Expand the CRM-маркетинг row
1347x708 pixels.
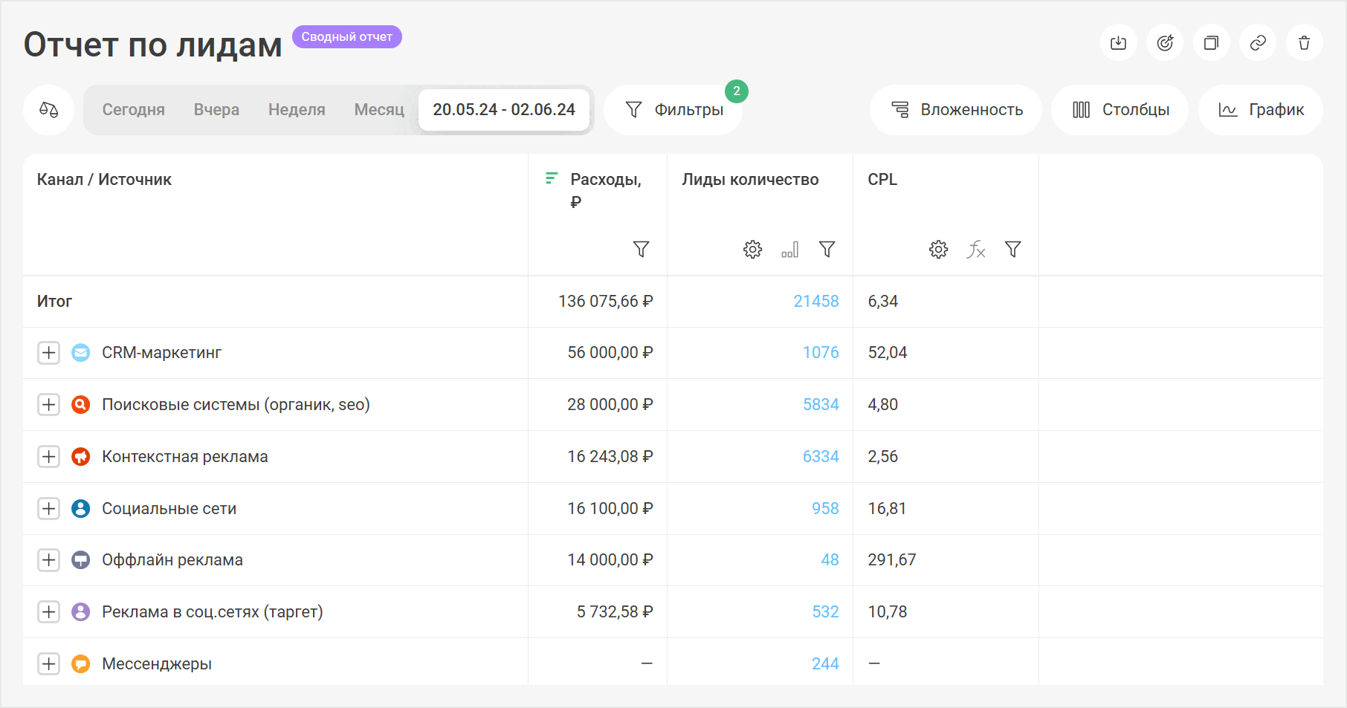49,353
